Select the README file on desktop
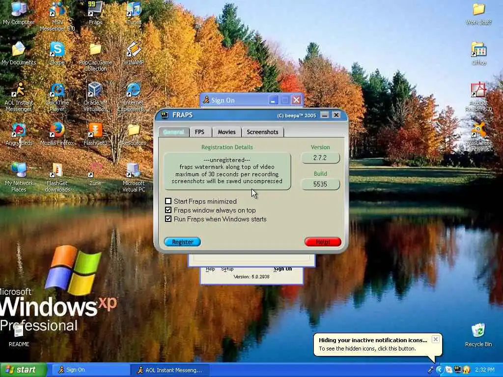 click(x=19, y=335)
